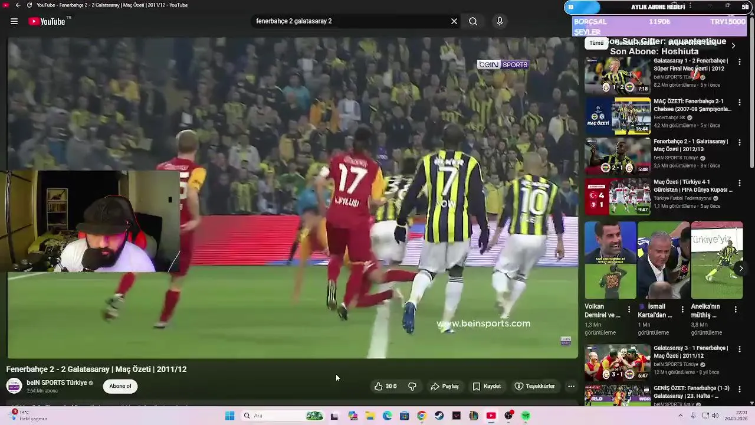
Task: Open GENİŞ ÖZET Fenerbahçe (1-3) Galatasaray title
Action: coord(691,392)
